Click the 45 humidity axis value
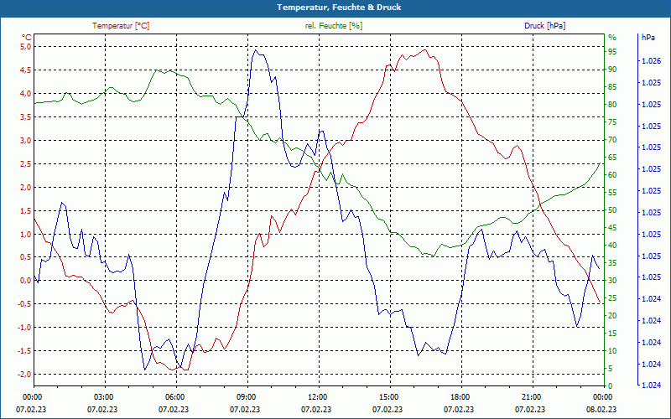Screen dimensions: 671x419 (612, 228)
